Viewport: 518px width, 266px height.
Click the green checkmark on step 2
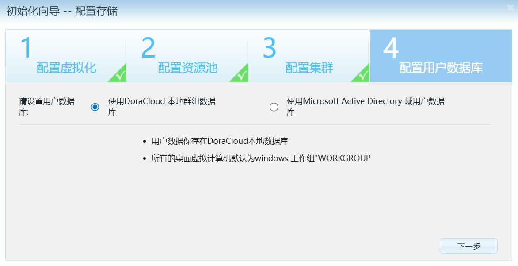tap(240, 75)
